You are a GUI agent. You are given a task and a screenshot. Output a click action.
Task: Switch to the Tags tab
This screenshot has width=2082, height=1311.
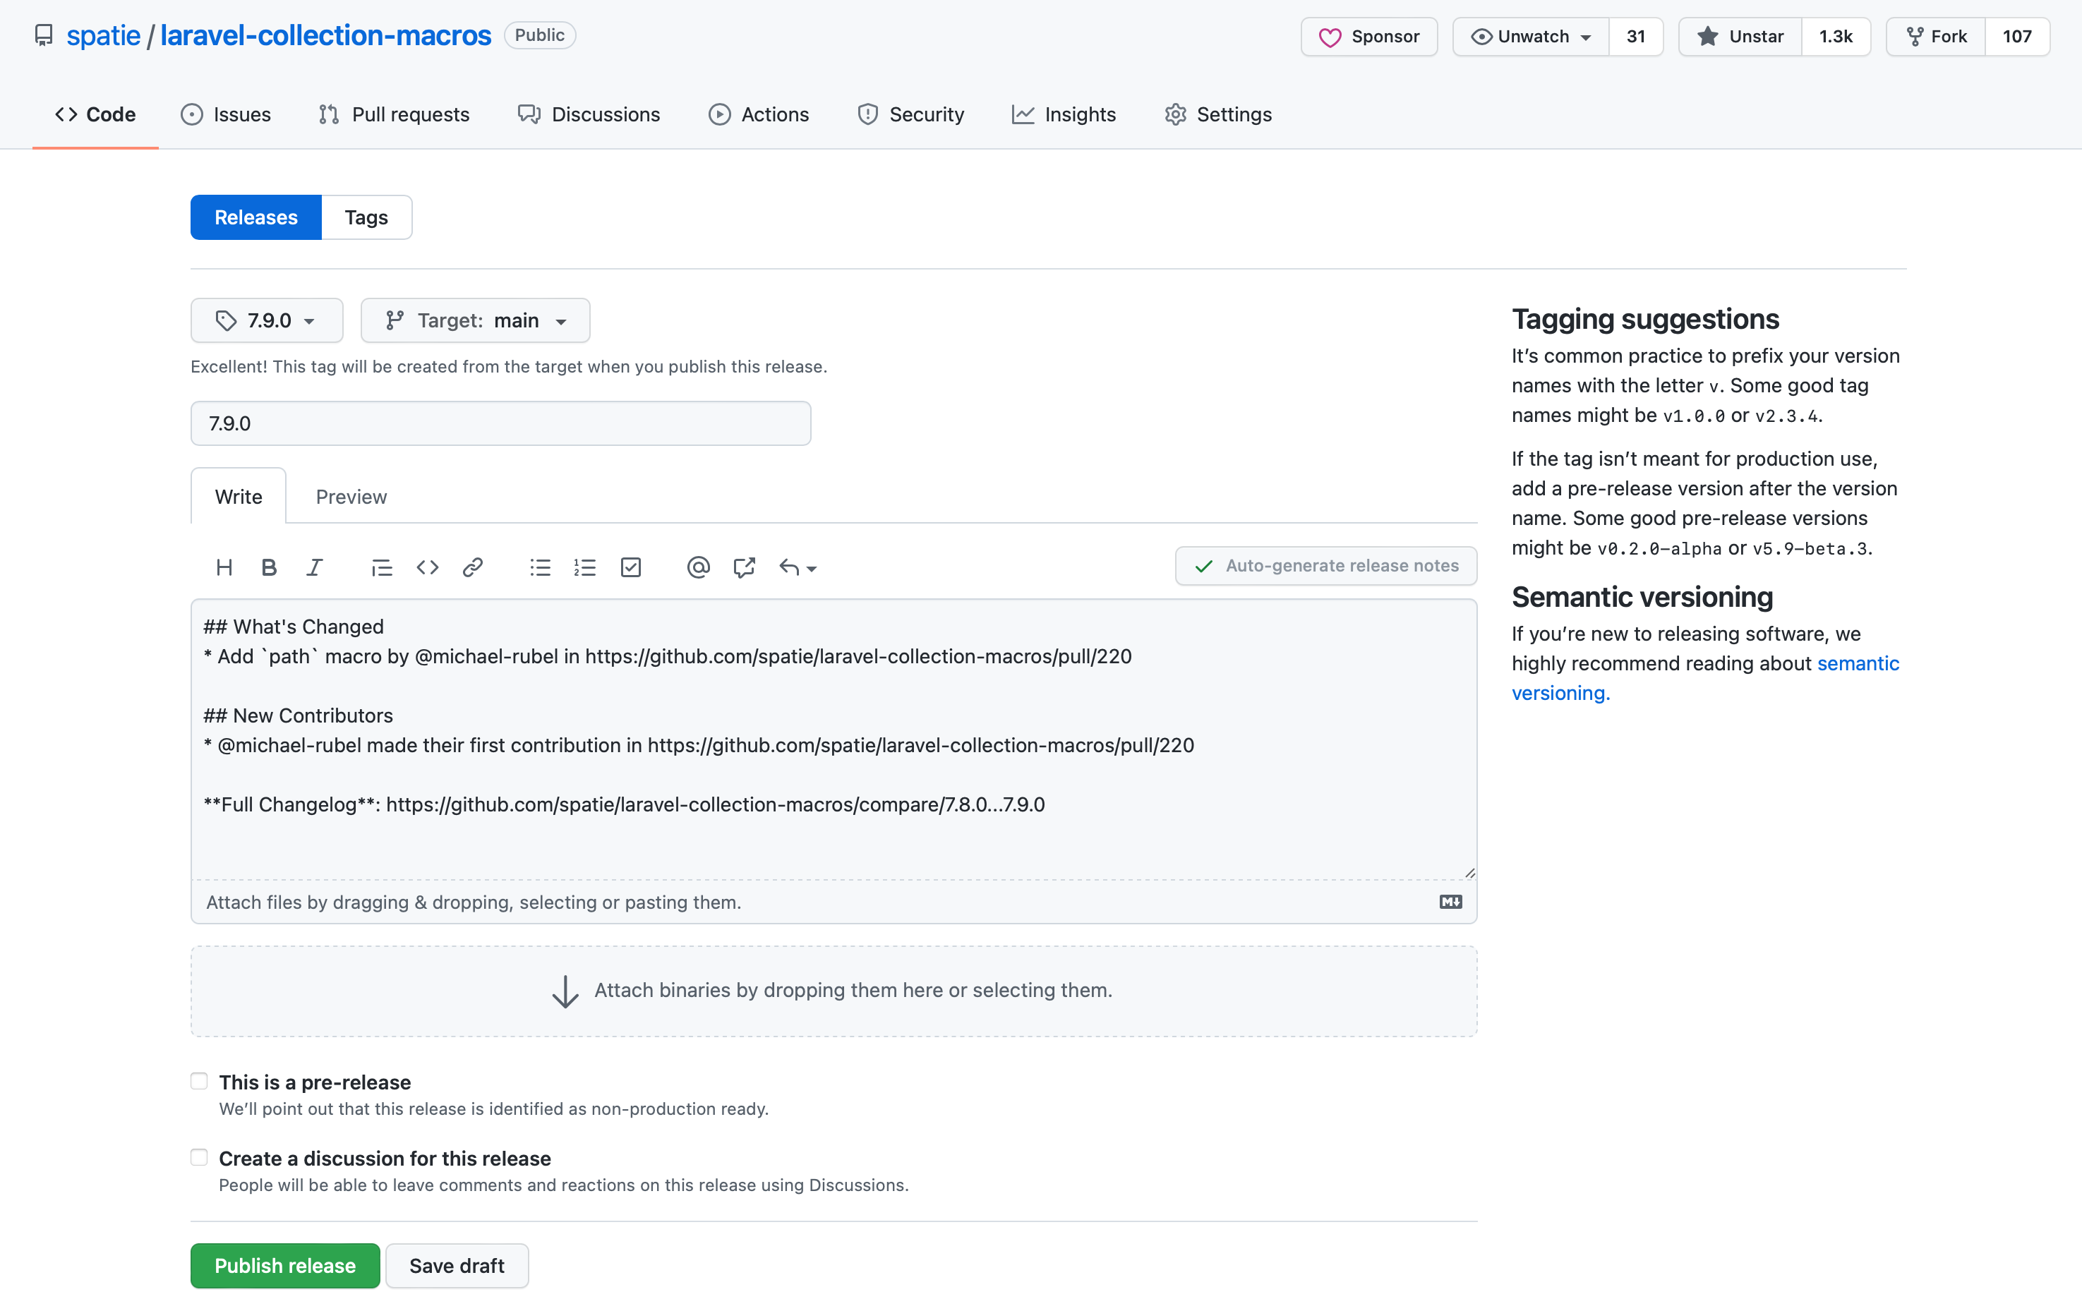pyautogui.click(x=367, y=217)
